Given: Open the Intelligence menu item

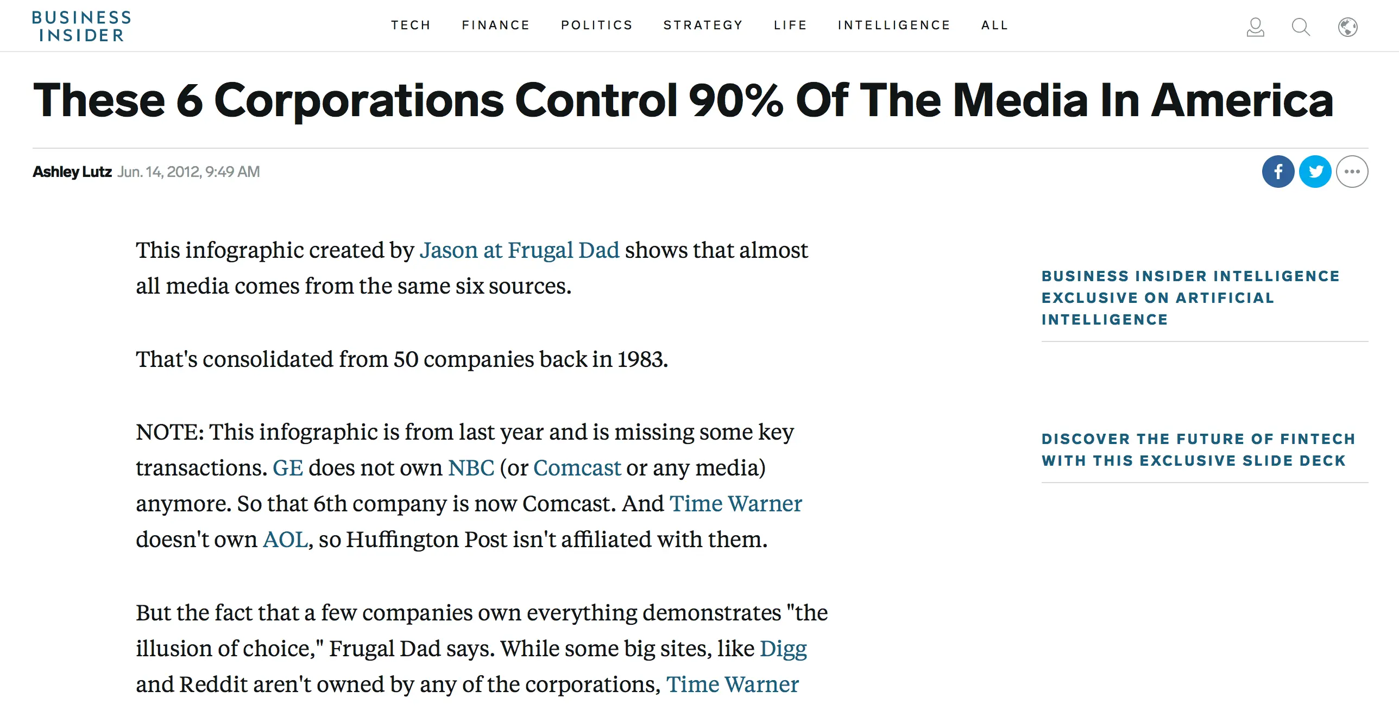Looking at the screenshot, I should tap(894, 25).
